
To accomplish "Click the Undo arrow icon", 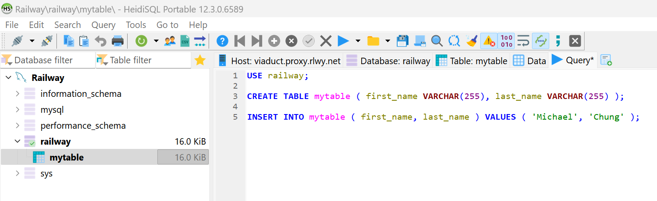I will point(100,41).
